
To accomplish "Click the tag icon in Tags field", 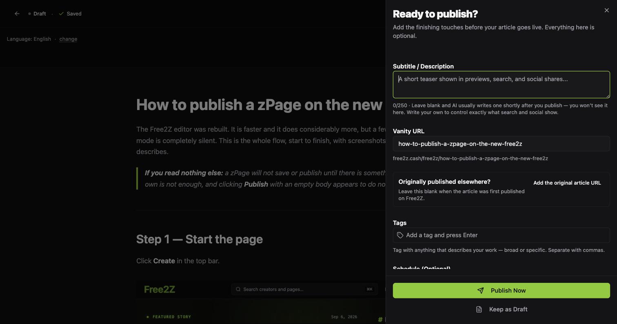I will (x=400, y=235).
